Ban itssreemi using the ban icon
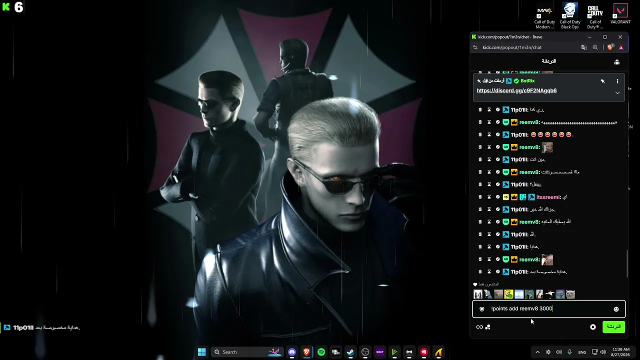This screenshot has height=360, width=640. (x=497, y=197)
